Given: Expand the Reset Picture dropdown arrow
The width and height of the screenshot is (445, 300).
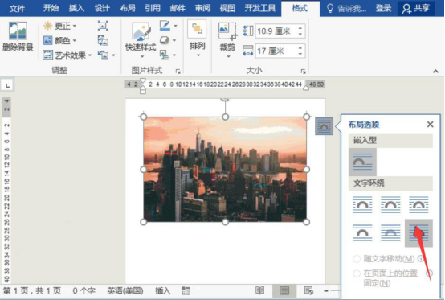Looking at the screenshot, I should (x=113, y=55).
